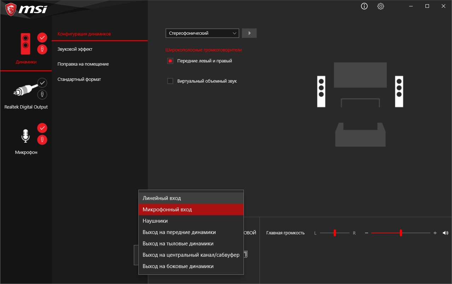Set Микрофон as default communication device
Screen dimensions: 452x284
pyautogui.click(x=42, y=140)
